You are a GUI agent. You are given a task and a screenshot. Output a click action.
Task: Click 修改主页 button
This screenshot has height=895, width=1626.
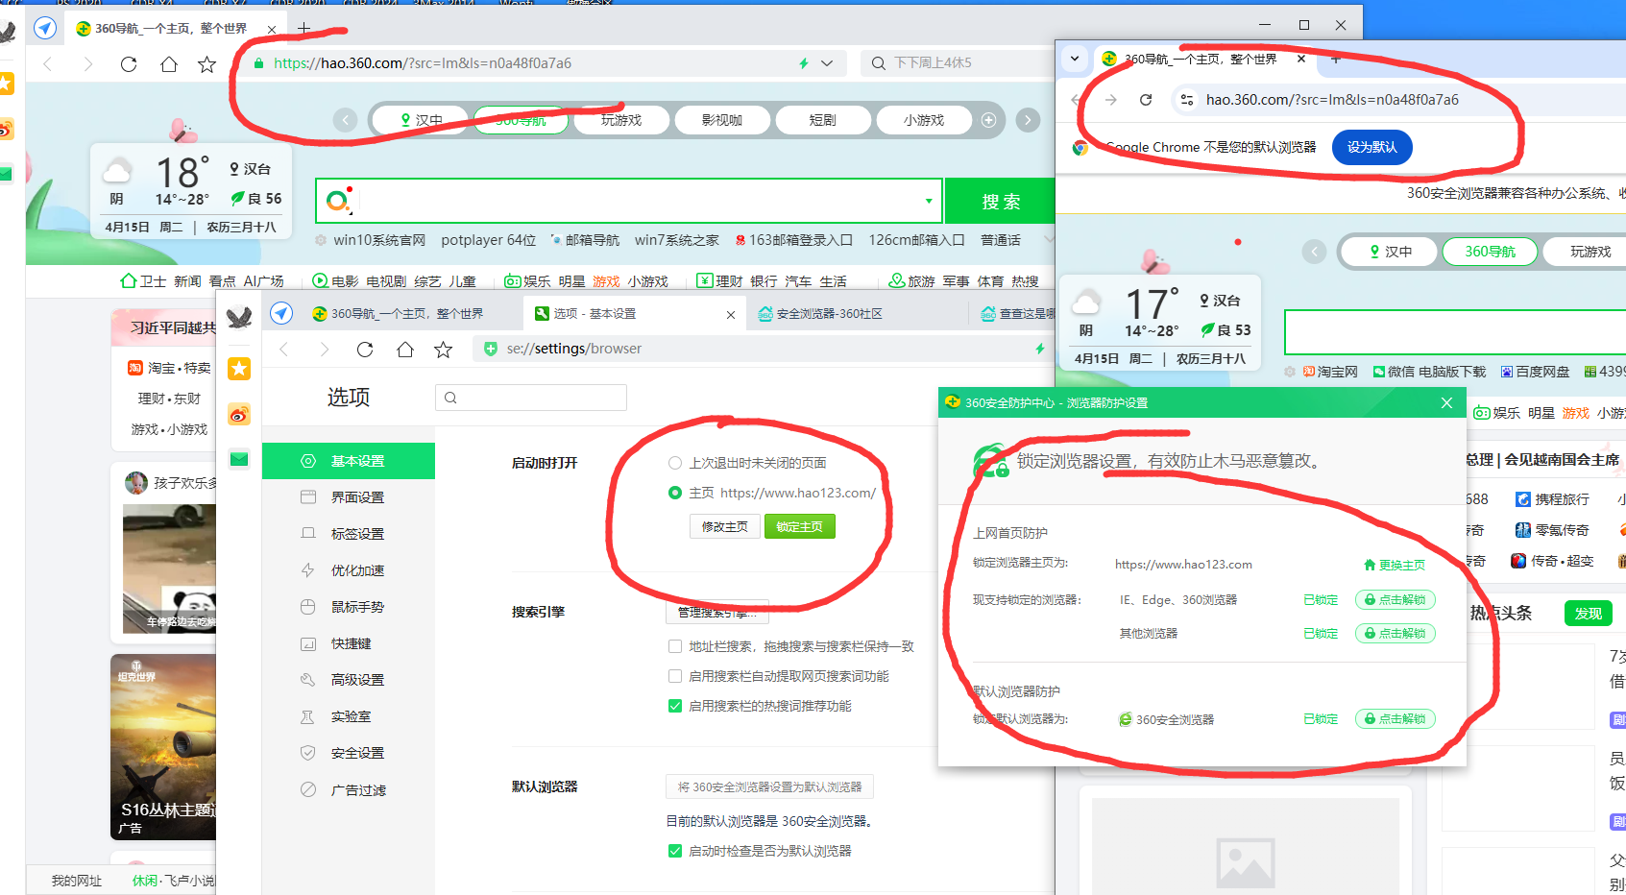[724, 526]
